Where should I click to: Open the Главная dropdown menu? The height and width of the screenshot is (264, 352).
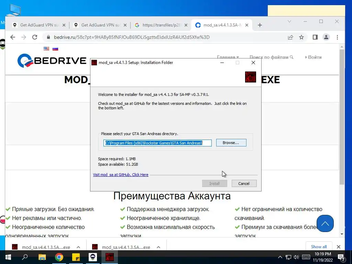pos(228,57)
